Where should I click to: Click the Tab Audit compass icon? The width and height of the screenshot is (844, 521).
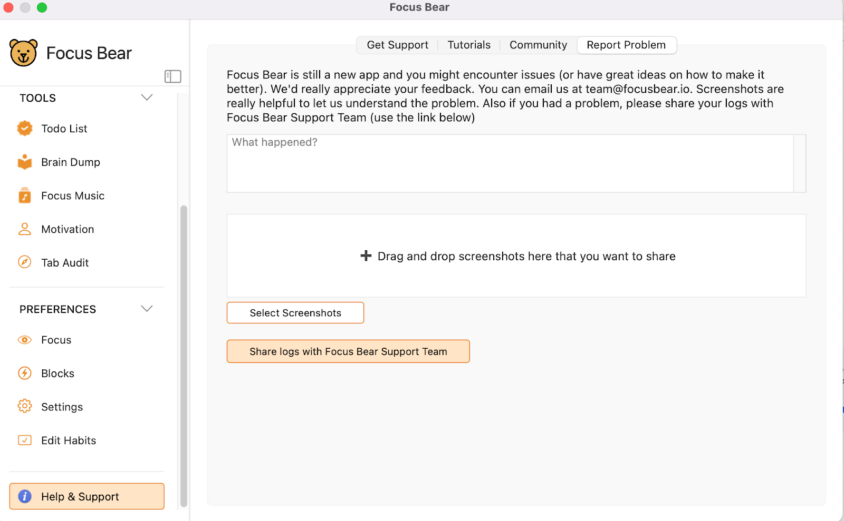[25, 262]
